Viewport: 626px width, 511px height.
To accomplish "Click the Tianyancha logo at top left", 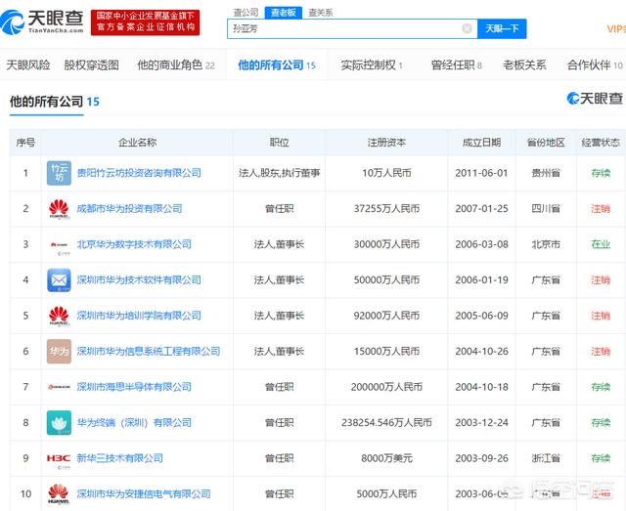I will (x=42, y=22).
